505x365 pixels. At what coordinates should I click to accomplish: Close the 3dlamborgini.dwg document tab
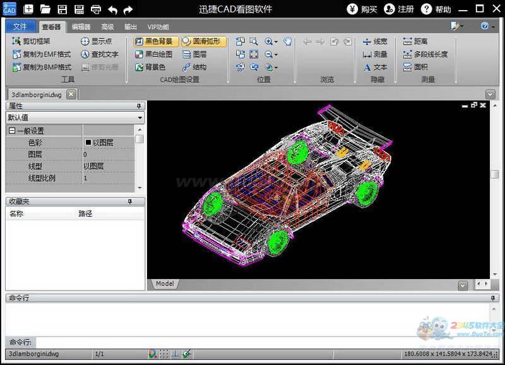point(71,94)
